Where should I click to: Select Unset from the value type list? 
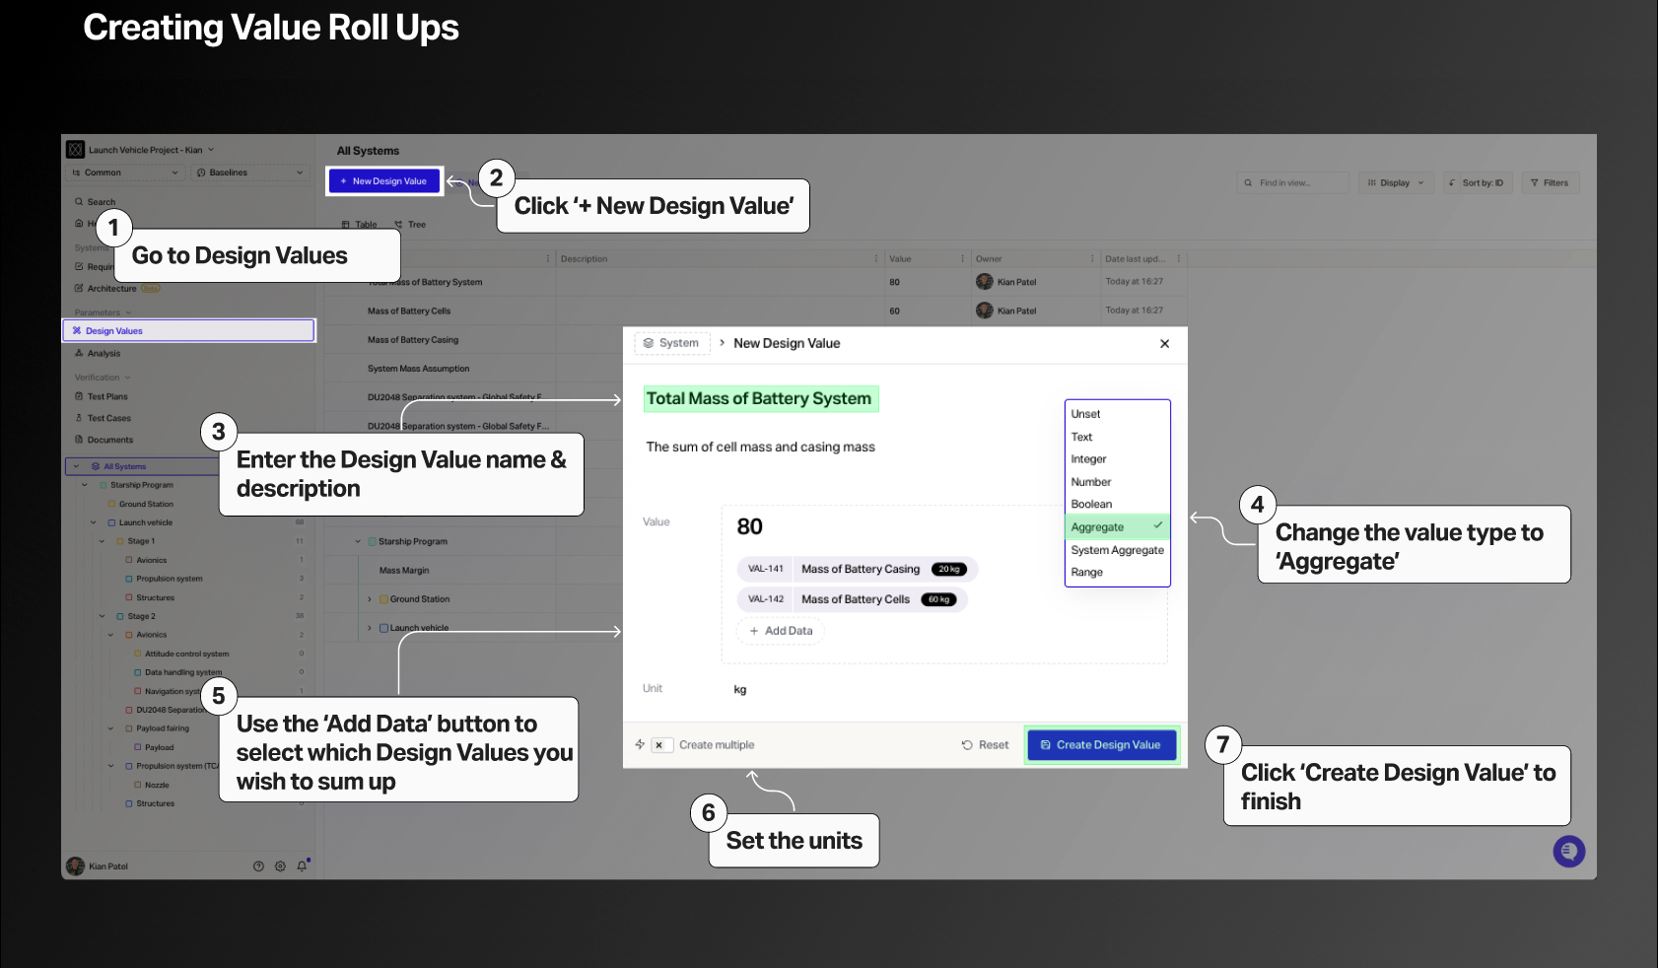pyautogui.click(x=1117, y=414)
